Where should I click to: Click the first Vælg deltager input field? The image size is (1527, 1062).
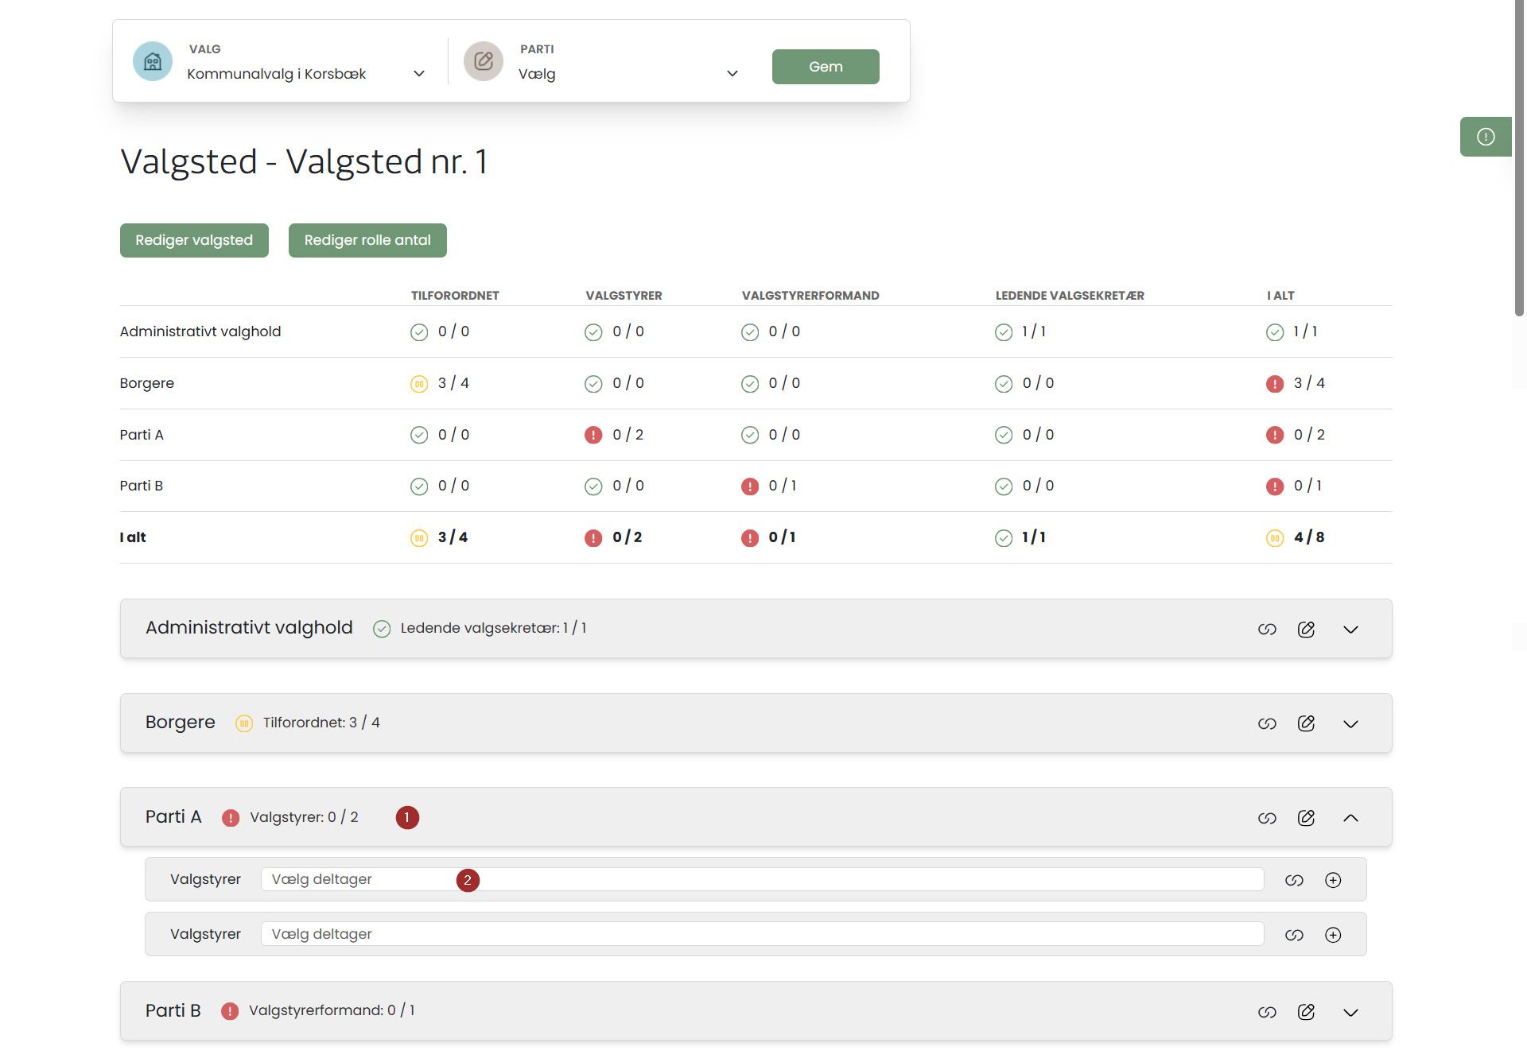(x=761, y=879)
